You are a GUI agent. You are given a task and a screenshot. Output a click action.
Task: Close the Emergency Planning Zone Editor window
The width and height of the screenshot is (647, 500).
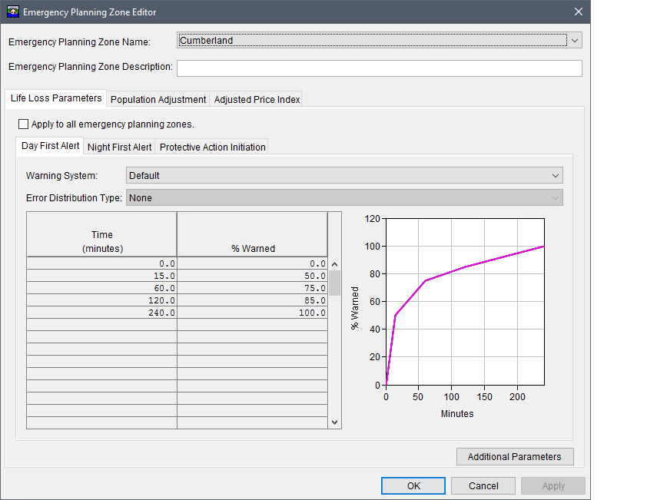click(578, 12)
